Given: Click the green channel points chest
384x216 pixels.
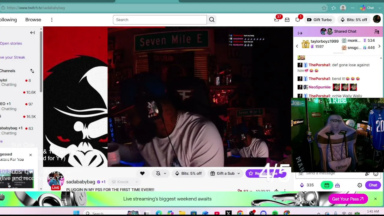Looking at the screenshot, I should coord(327,185).
